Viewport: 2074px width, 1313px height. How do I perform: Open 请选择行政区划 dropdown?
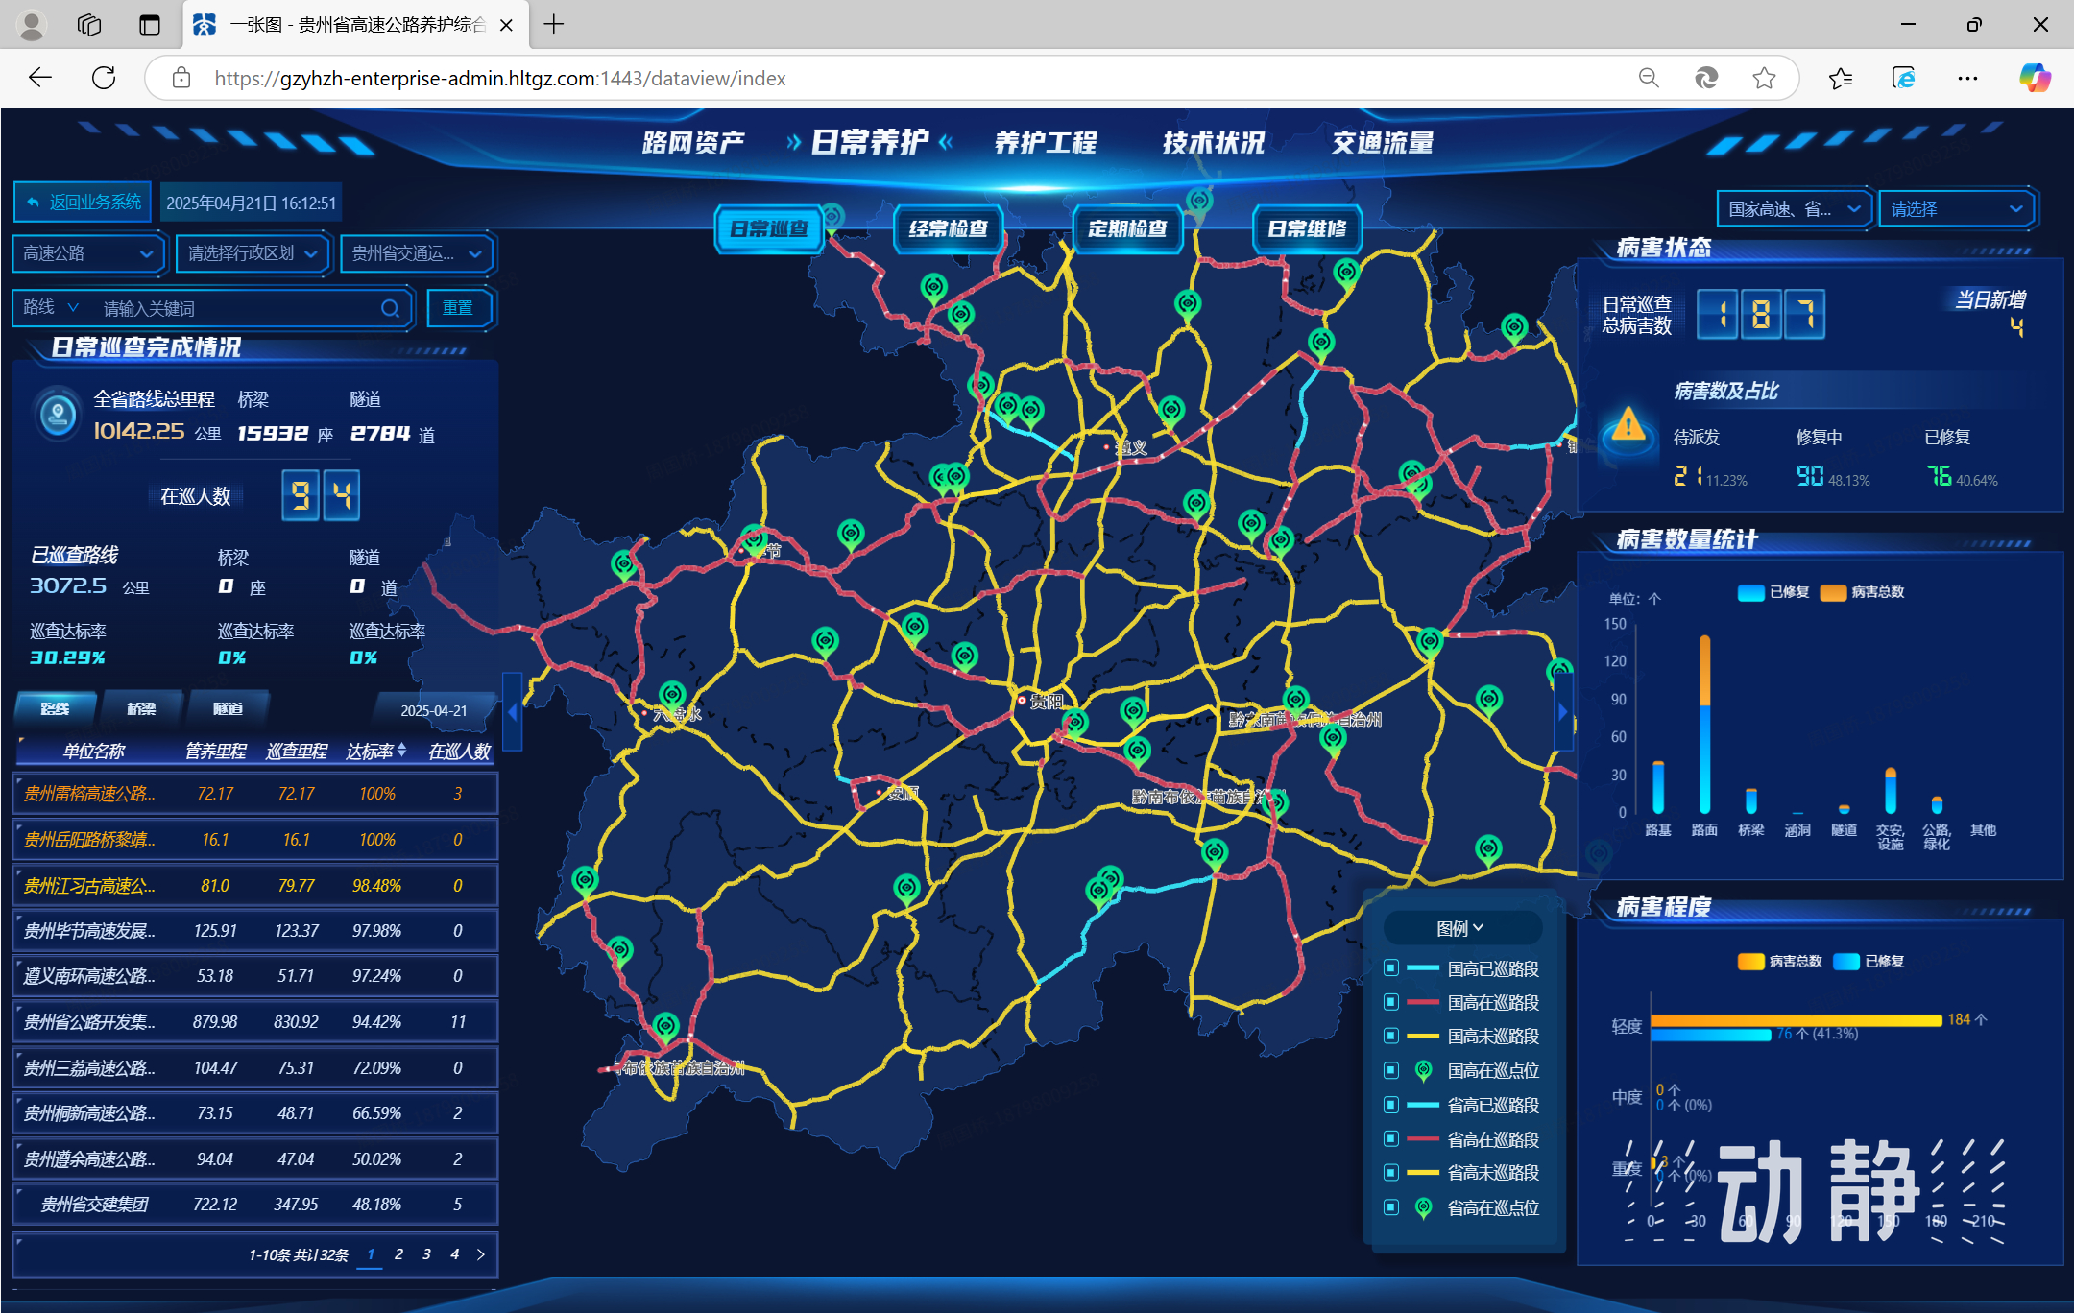(x=253, y=253)
